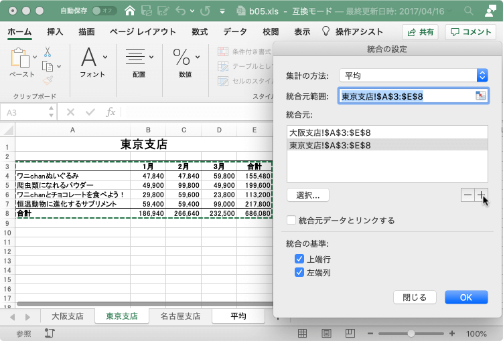This screenshot has height=341, width=503.
Task: Open the 校閲 ribbon tab
Action: (x=271, y=31)
